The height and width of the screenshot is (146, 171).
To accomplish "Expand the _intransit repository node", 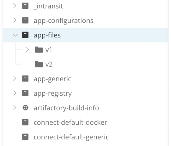I will 15,6.
